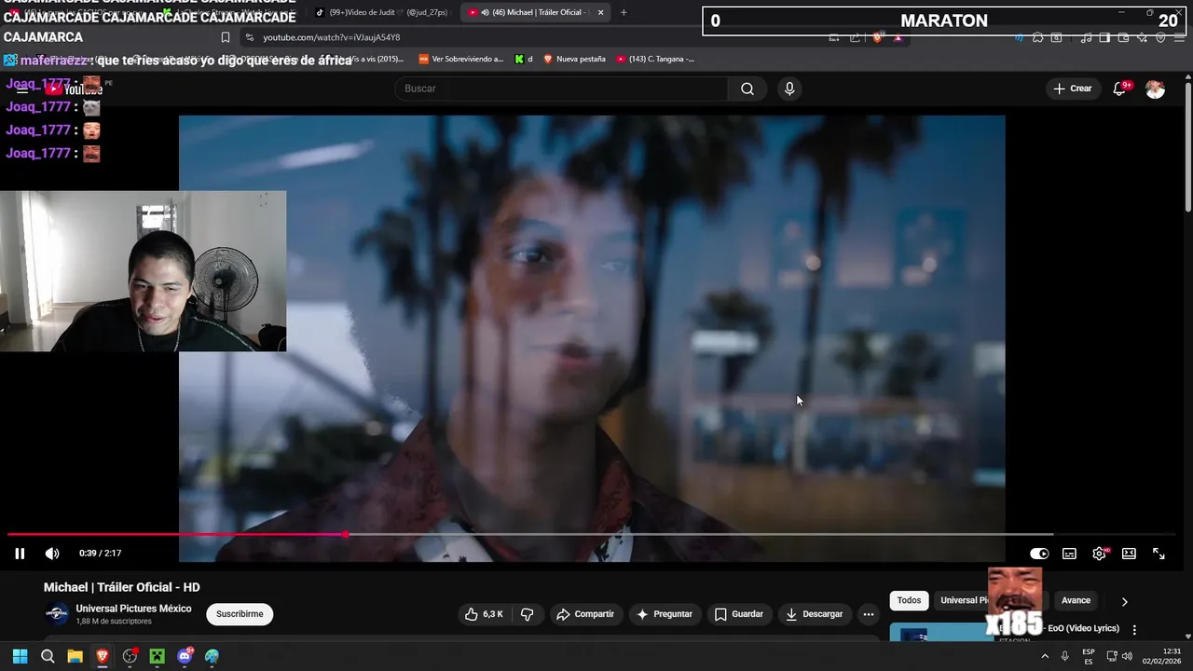
Task: Click the Compartir button
Action: [585, 614]
